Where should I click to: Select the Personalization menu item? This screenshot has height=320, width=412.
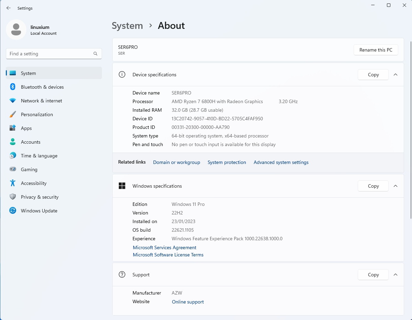click(x=54, y=114)
